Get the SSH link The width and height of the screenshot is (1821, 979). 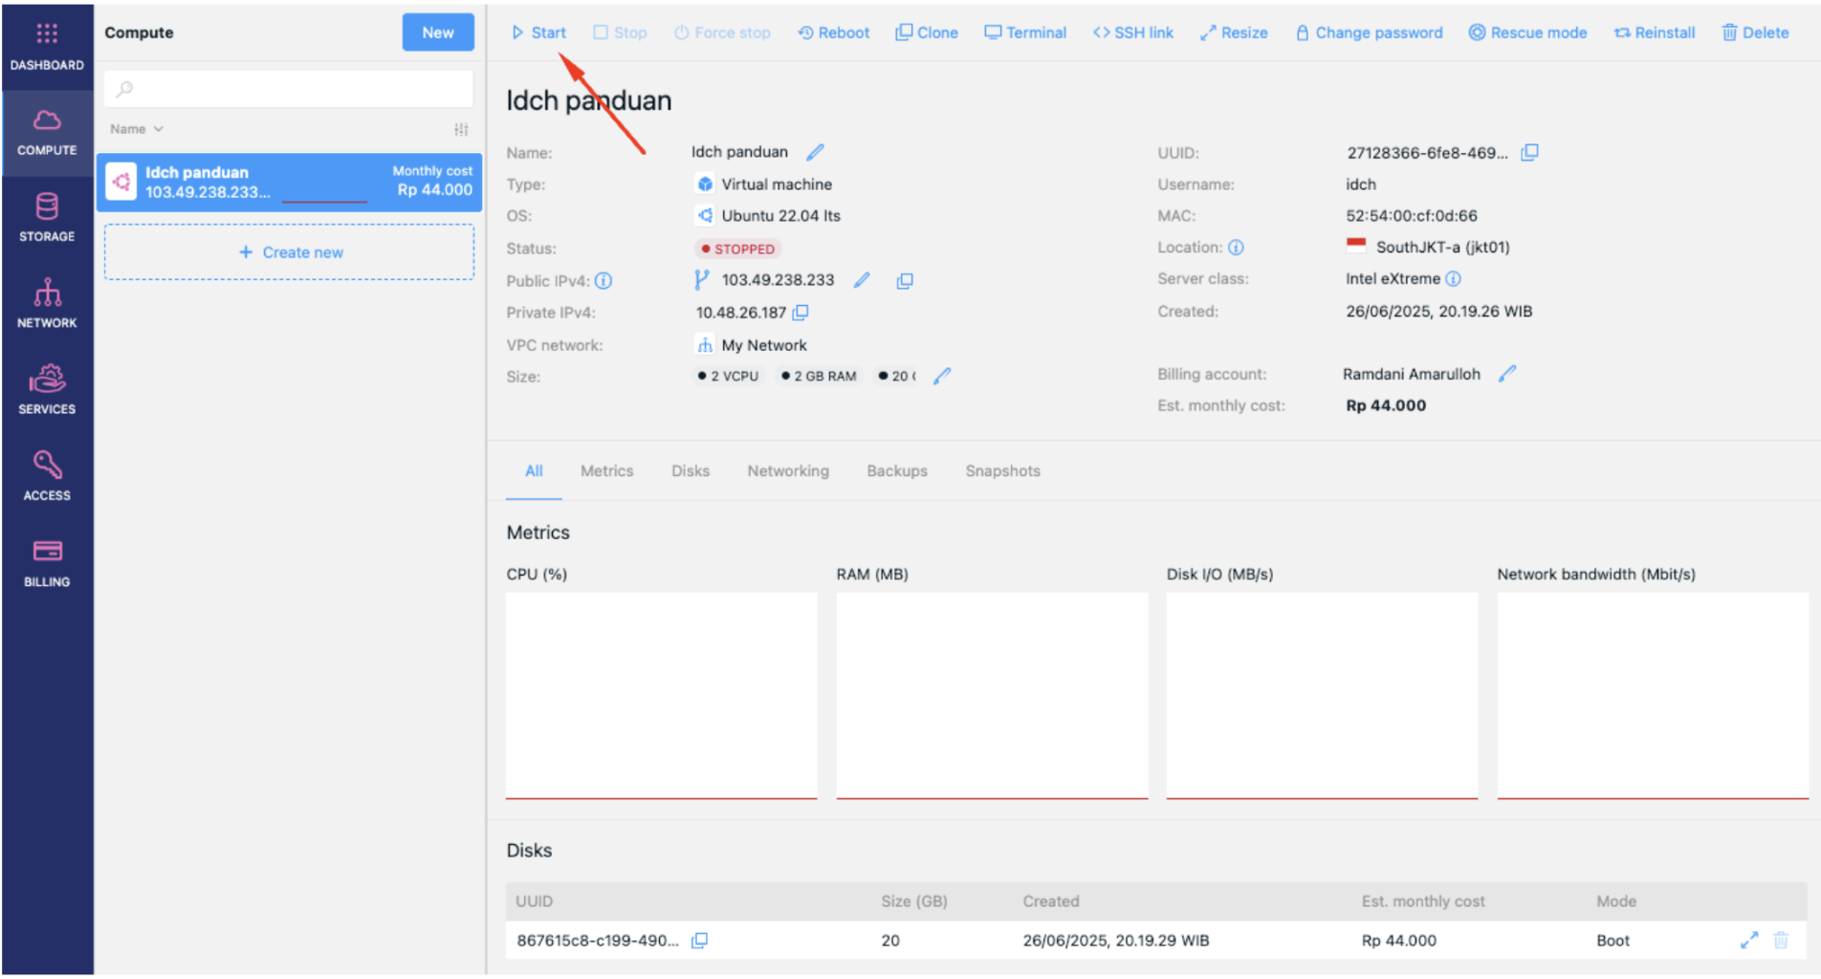pos(1133,33)
